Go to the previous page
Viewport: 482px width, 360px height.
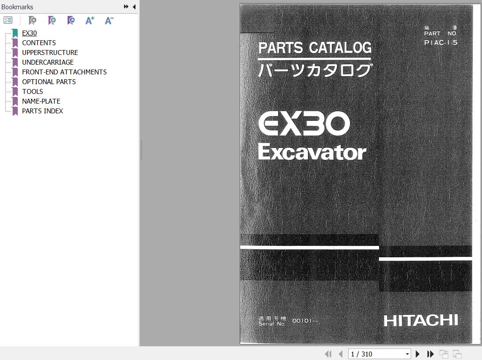(x=340, y=354)
